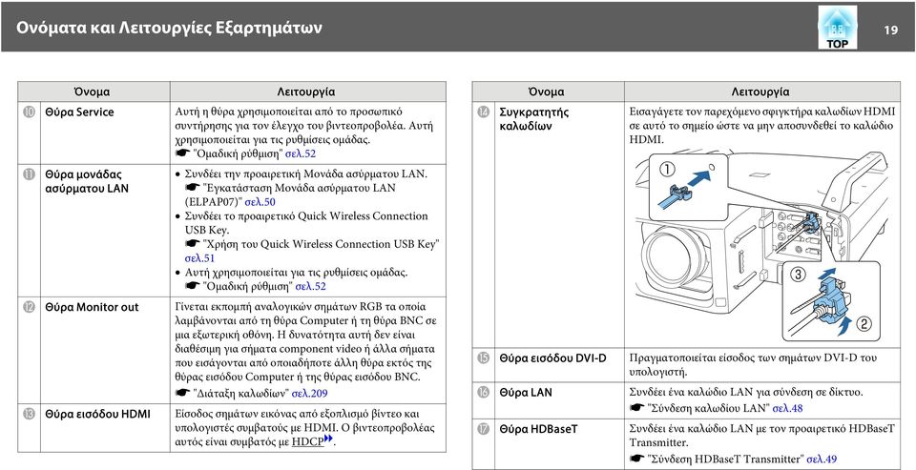This screenshot has width=916, height=470.
Task: Open the σελ.49 HDBaseT Transmitter link
Action: (822, 459)
